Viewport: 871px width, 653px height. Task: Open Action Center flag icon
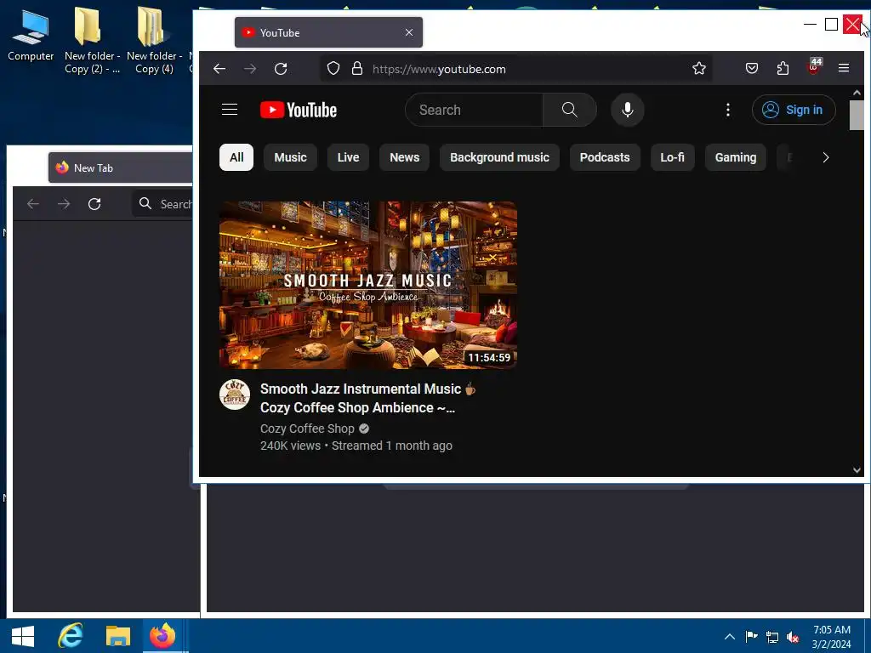tap(751, 637)
